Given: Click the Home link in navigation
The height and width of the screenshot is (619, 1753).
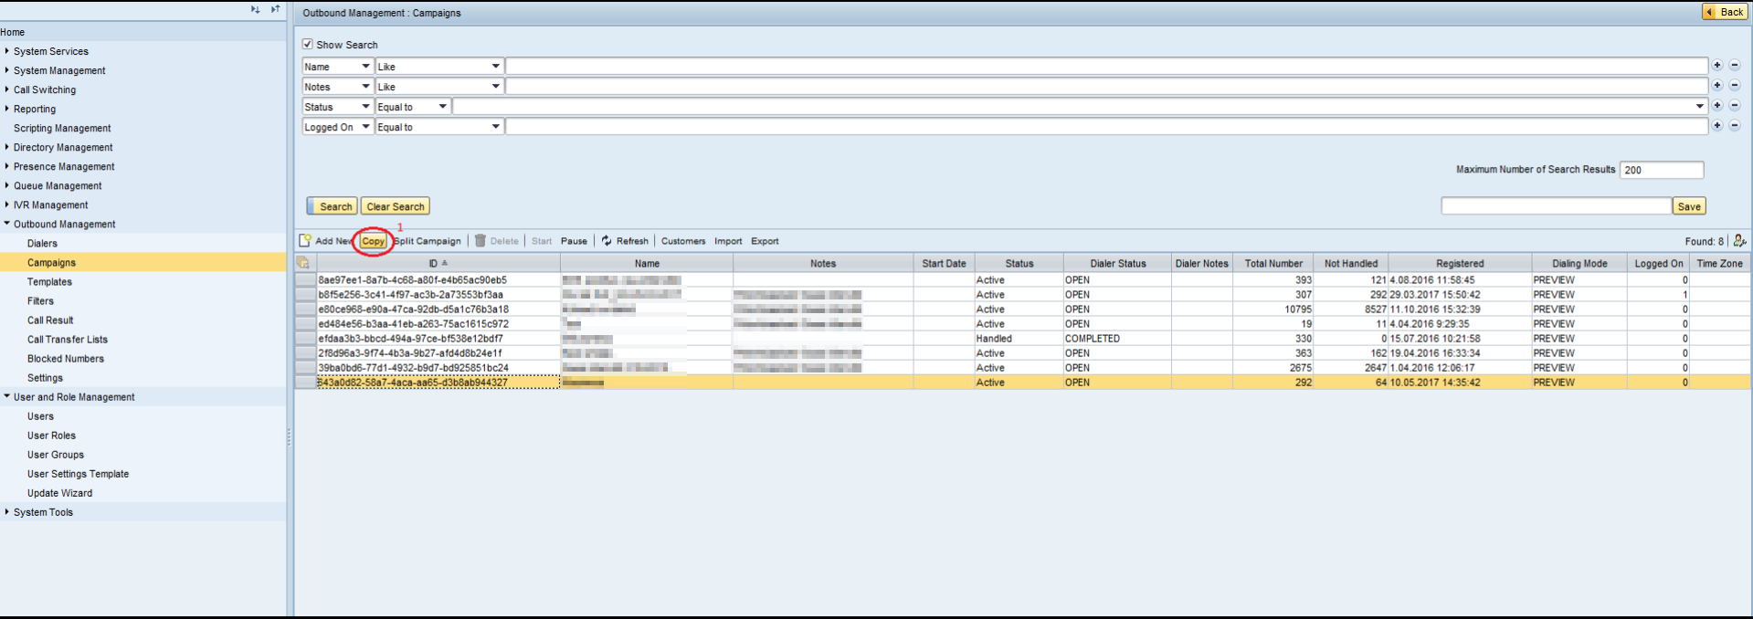Looking at the screenshot, I should click(x=13, y=32).
